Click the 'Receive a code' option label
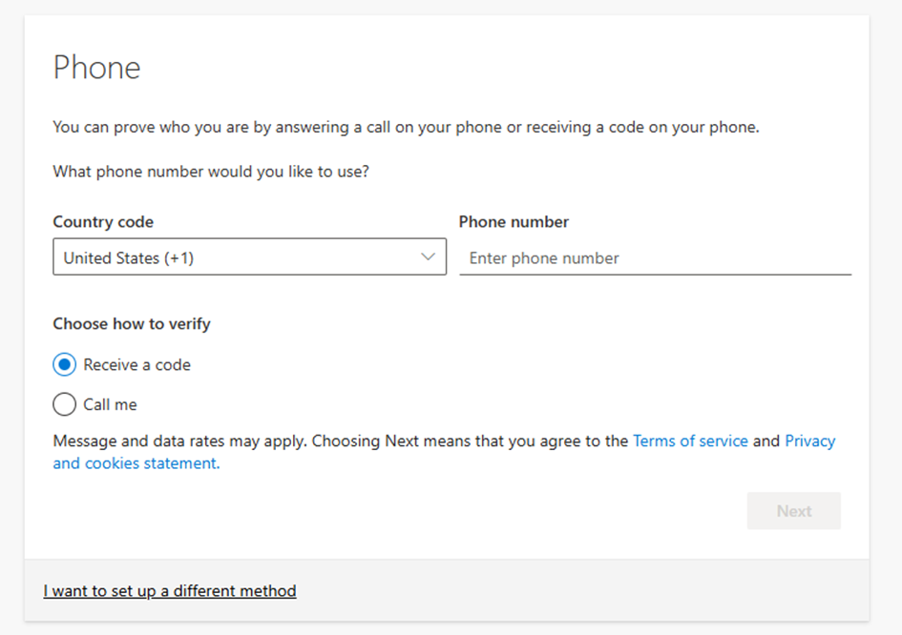The height and width of the screenshot is (635, 902). click(x=136, y=365)
